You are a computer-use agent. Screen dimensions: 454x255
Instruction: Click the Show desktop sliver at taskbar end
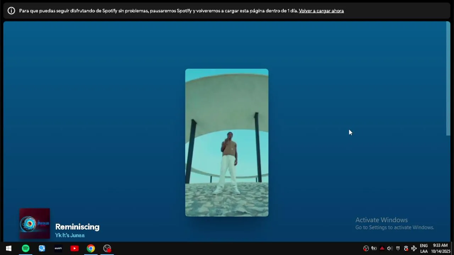point(453,248)
